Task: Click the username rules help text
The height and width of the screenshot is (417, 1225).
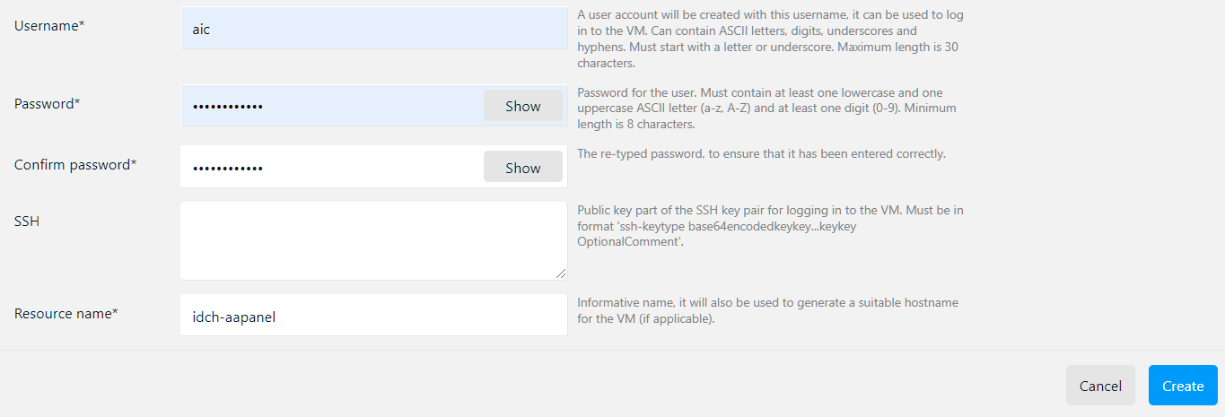Action: pyautogui.click(x=770, y=39)
